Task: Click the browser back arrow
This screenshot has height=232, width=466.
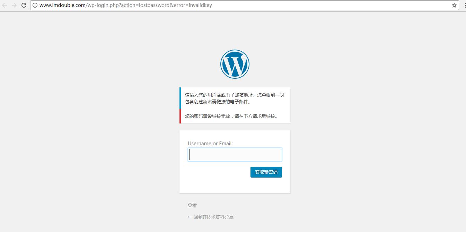Action: [5, 5]
